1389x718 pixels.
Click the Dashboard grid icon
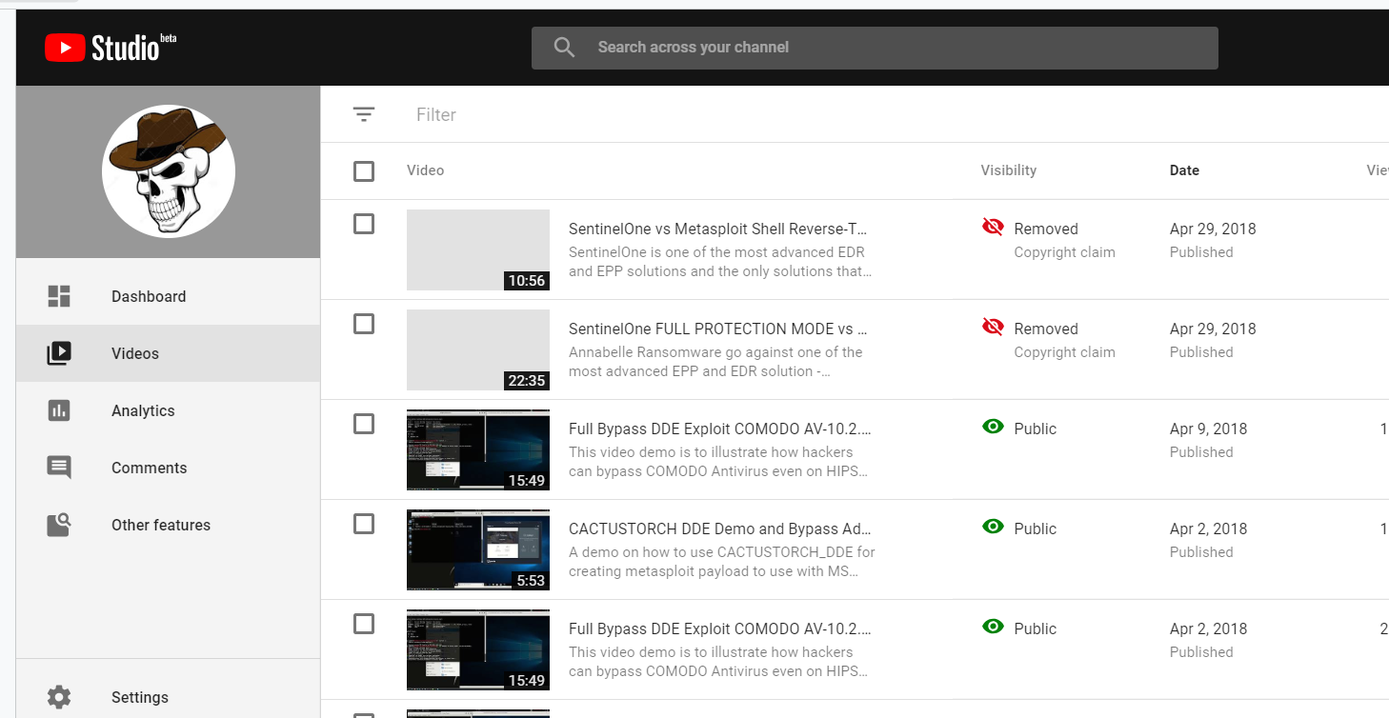(59, 296)
